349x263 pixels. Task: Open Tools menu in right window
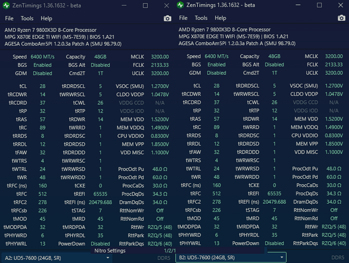pos(201,18)
